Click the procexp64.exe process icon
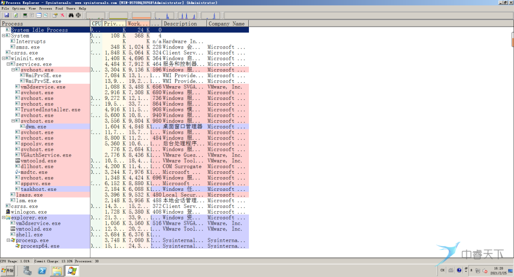 [x=18, y=246]
